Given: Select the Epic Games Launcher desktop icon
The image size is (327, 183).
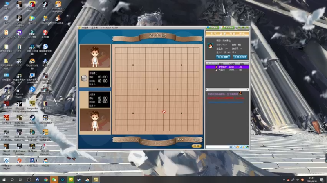Looking at the screenshot, I should point(19,149).
